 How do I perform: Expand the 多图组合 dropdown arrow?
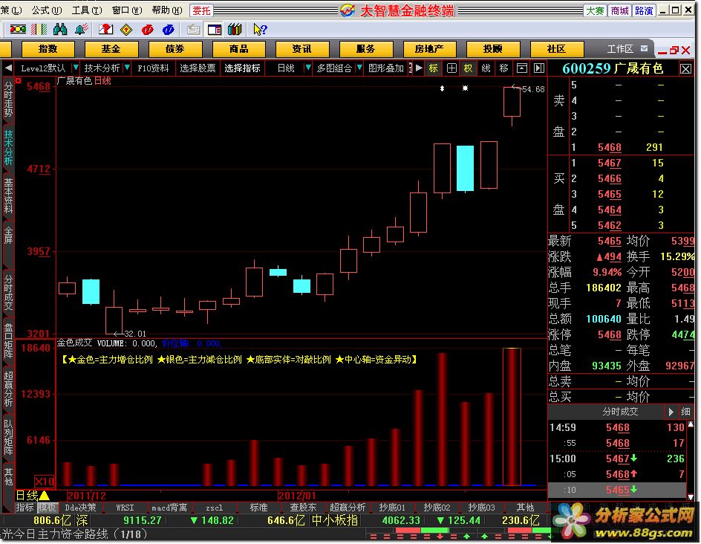(x=359, y=68)
